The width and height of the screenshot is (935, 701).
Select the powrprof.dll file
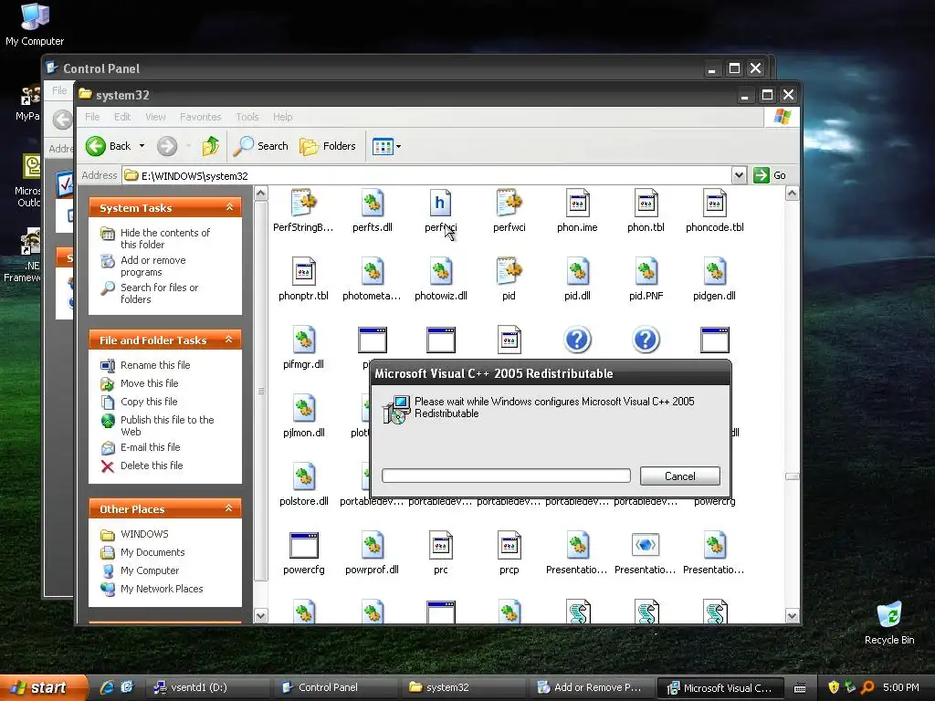[373, 552]
